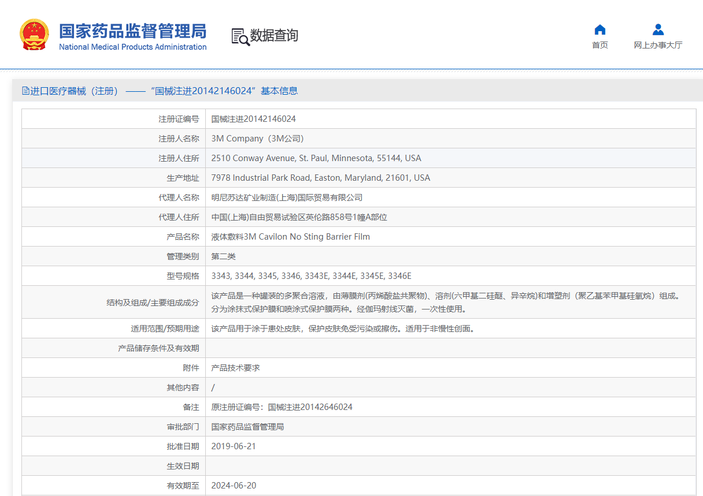Select approval date 2019-06-21

234,446
